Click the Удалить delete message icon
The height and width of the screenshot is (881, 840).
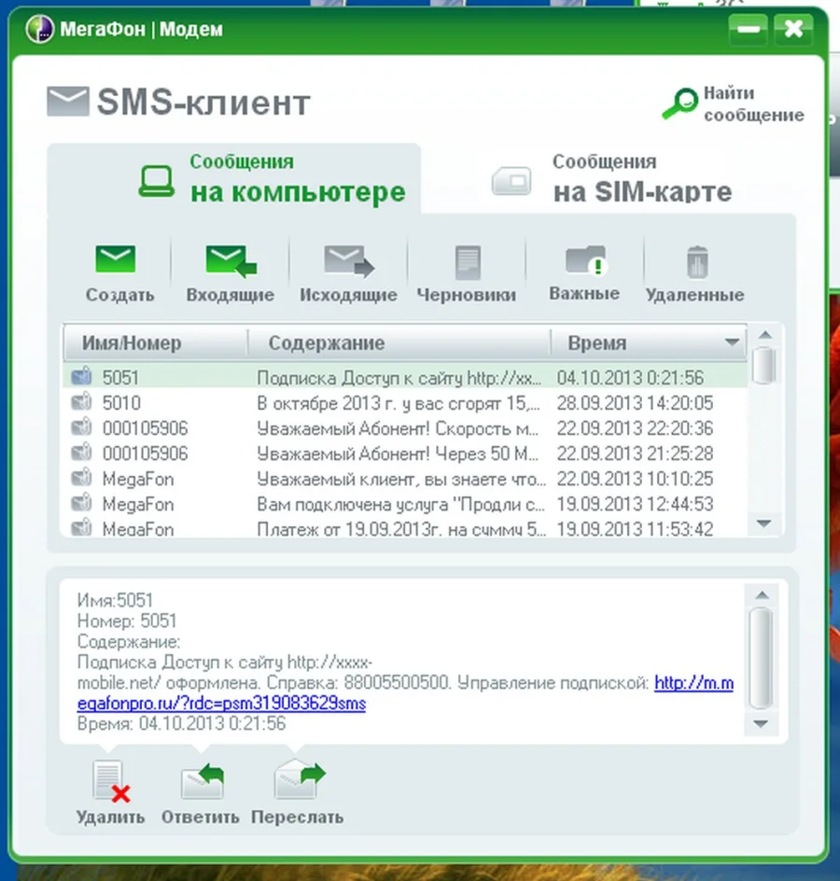(111, 780)
